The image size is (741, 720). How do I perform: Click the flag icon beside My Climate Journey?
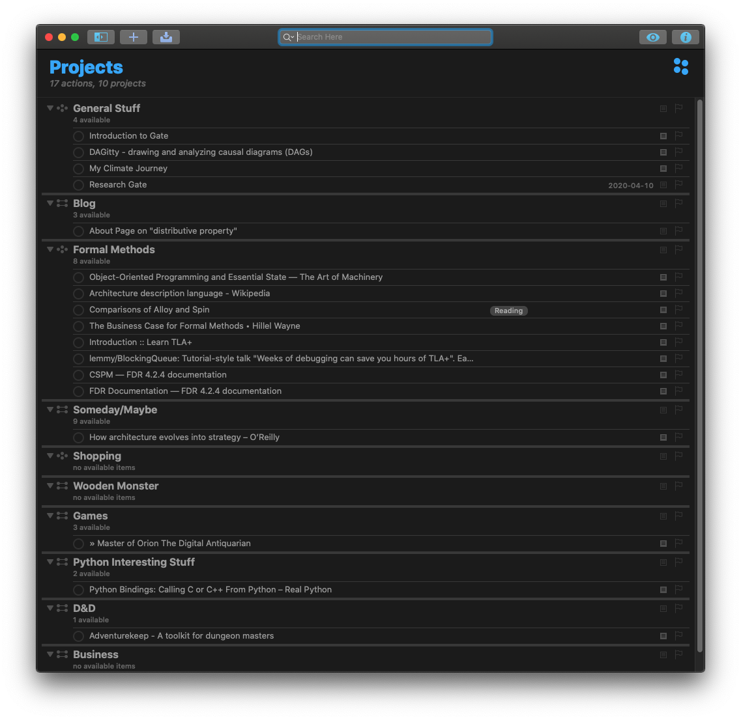point(678,168)
